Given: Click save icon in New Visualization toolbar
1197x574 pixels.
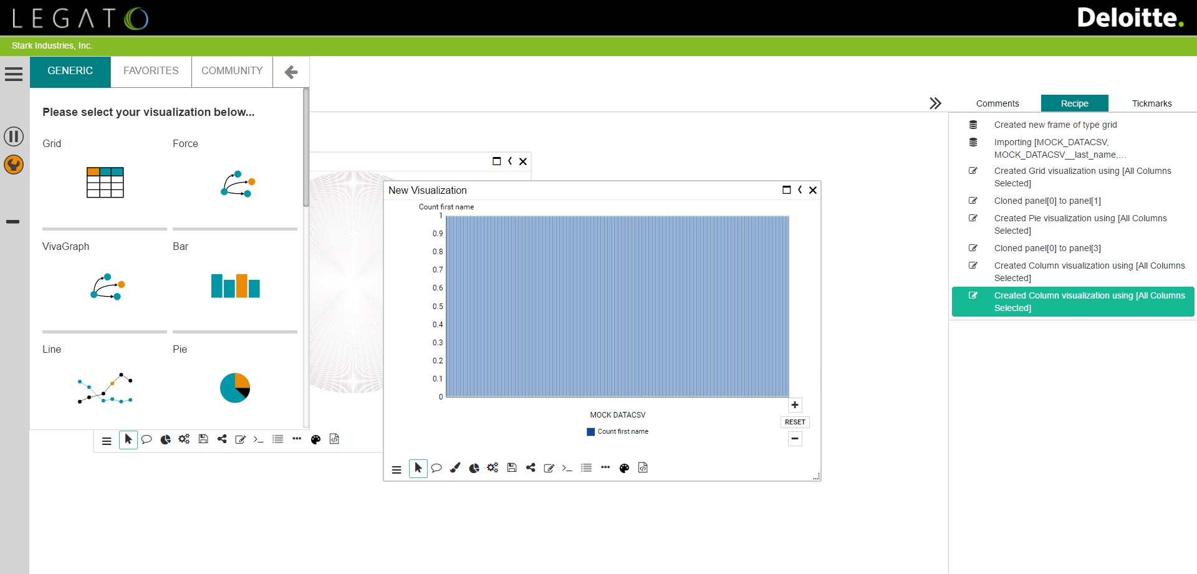Looking at the screenshot, I should click(x=512, y=467).
